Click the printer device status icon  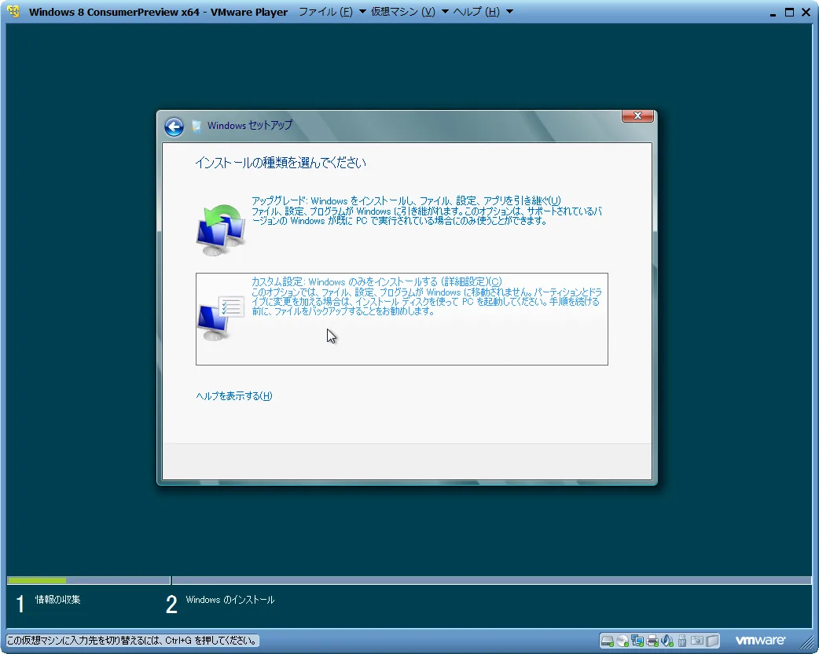[652, 641]
